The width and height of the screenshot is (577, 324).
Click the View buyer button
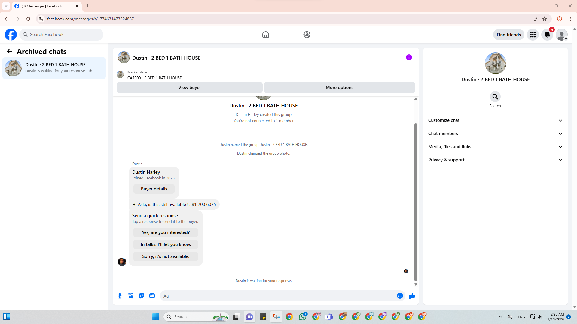click(190, 88)
